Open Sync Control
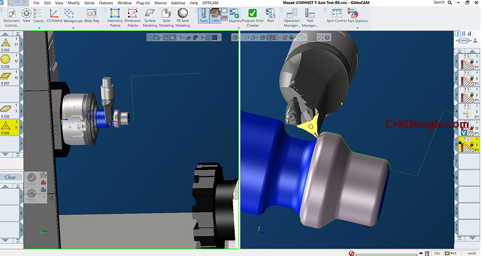The width and height of the screenshot is (482, 256). [336, 16]
